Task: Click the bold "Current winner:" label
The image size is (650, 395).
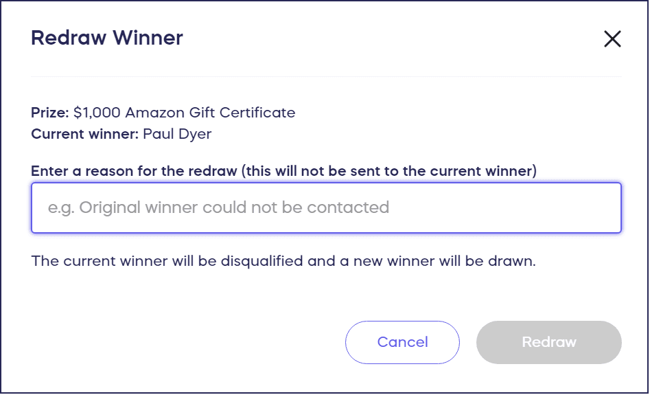Action: tap(85, 134)
